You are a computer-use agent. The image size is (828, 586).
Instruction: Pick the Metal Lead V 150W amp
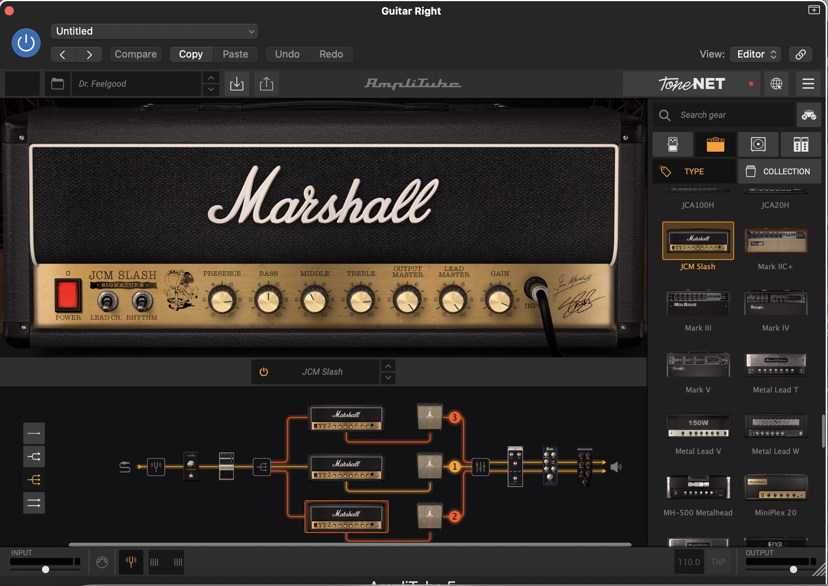pyautogui.click(x=698, y=425)
